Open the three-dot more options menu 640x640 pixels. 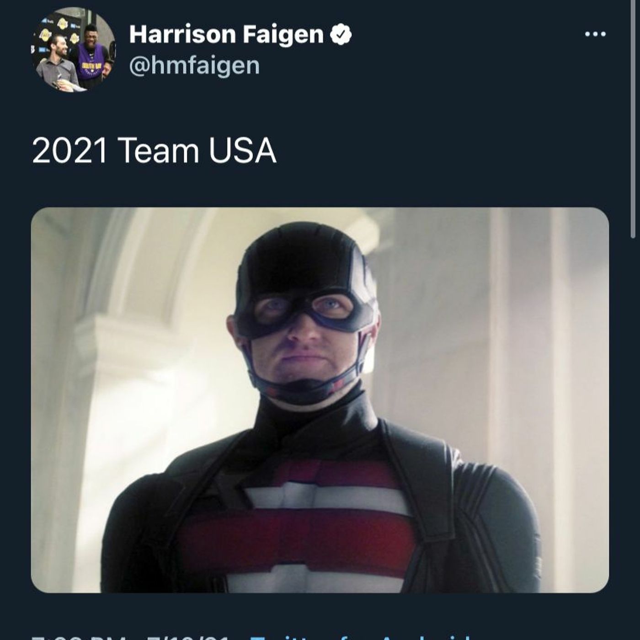[x=595, y=34]
